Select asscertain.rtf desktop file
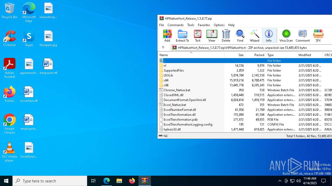332x186 pixels. pos(29,94)
